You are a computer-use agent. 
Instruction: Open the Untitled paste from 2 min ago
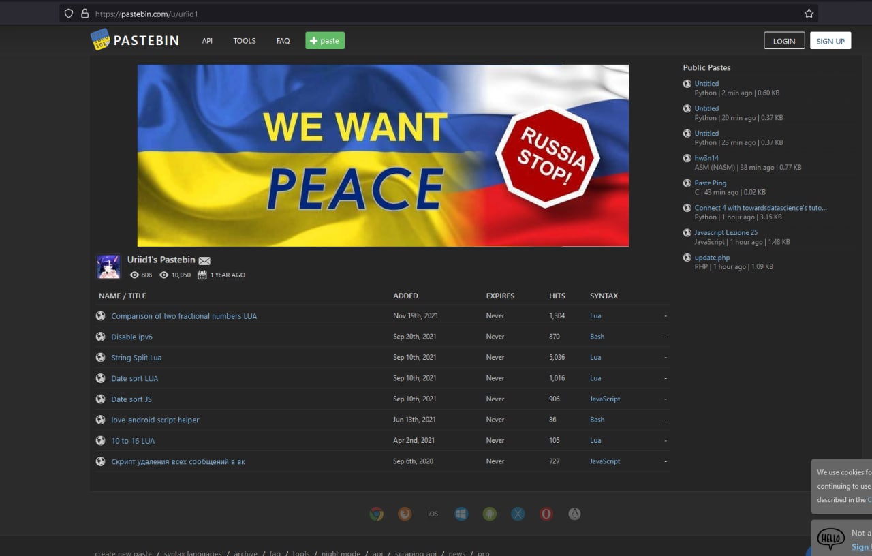coord(706,84)
